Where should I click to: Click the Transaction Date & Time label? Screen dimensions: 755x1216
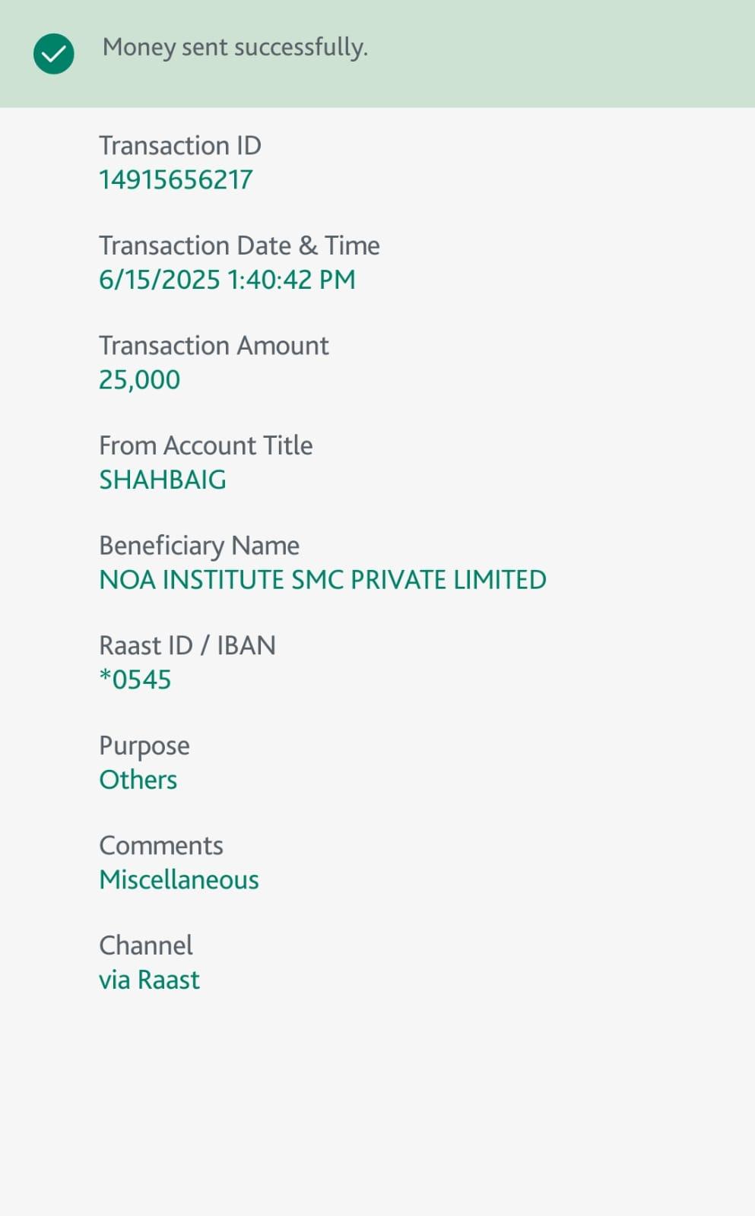pos(239,245)
